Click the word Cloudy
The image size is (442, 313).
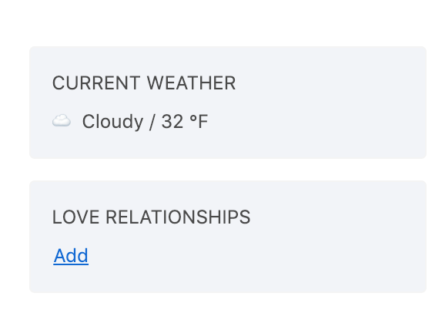112,122
